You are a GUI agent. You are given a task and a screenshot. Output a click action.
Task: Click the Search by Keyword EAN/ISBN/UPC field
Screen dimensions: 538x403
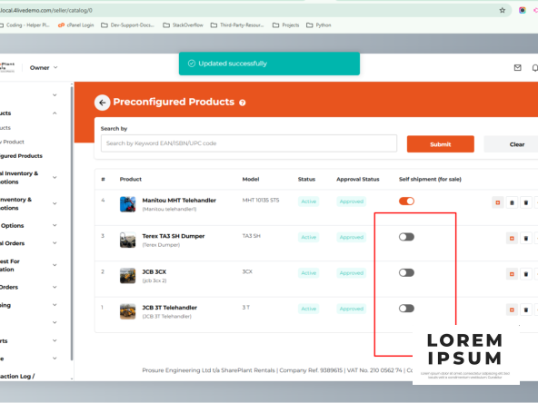(249, 143)
